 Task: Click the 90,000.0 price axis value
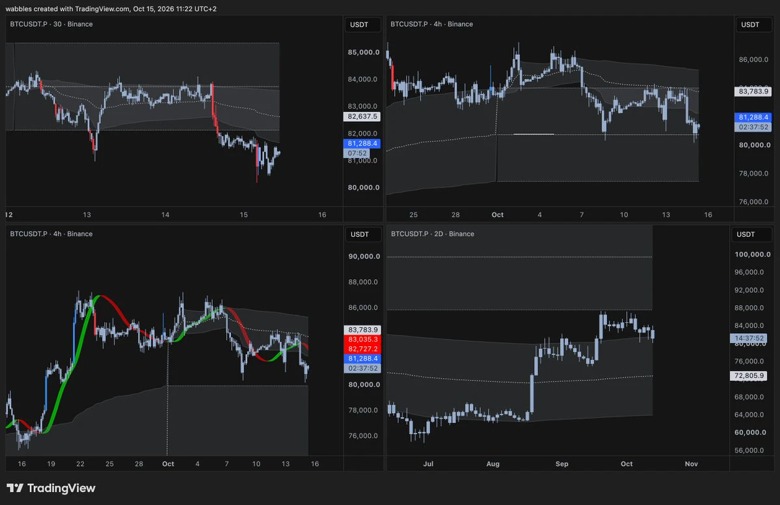(364, 256)
